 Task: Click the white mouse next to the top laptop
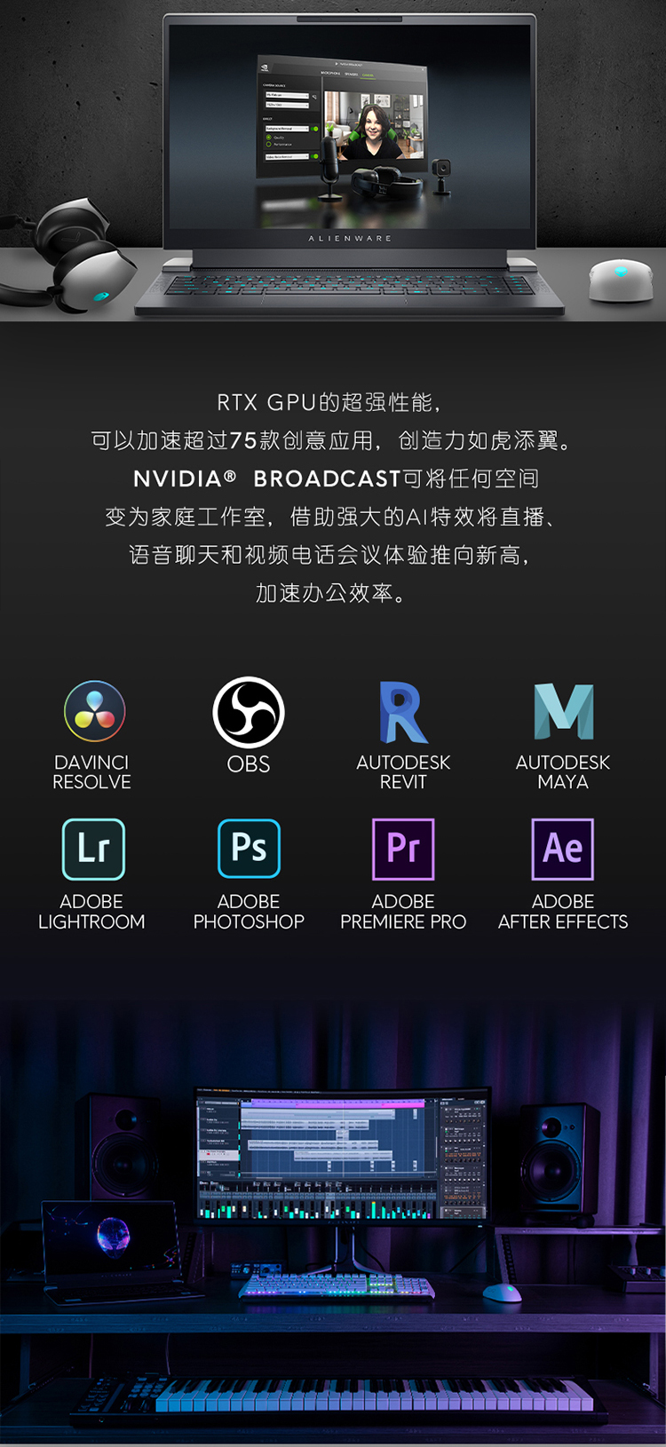[621, 281]
